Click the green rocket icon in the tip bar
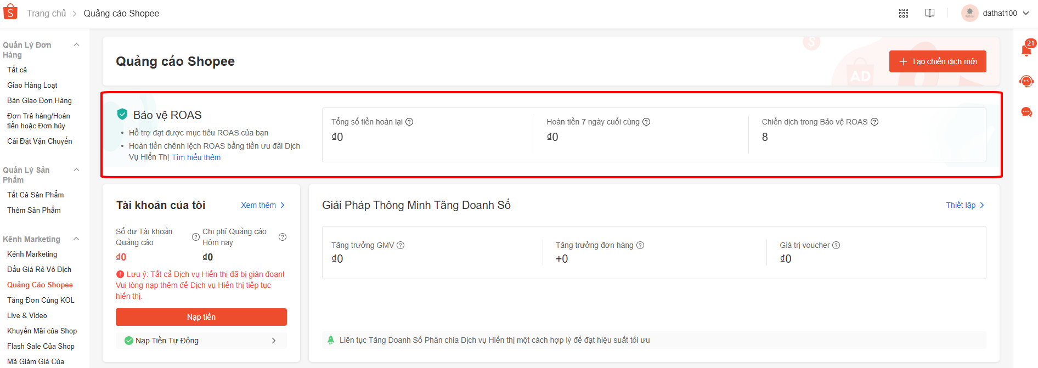Image resolution: width=1038 pixels, height=368 pixels. pos(331,340)
